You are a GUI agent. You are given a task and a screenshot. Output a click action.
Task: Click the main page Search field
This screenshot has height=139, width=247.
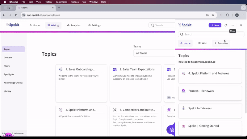click(x=162, y=25)
